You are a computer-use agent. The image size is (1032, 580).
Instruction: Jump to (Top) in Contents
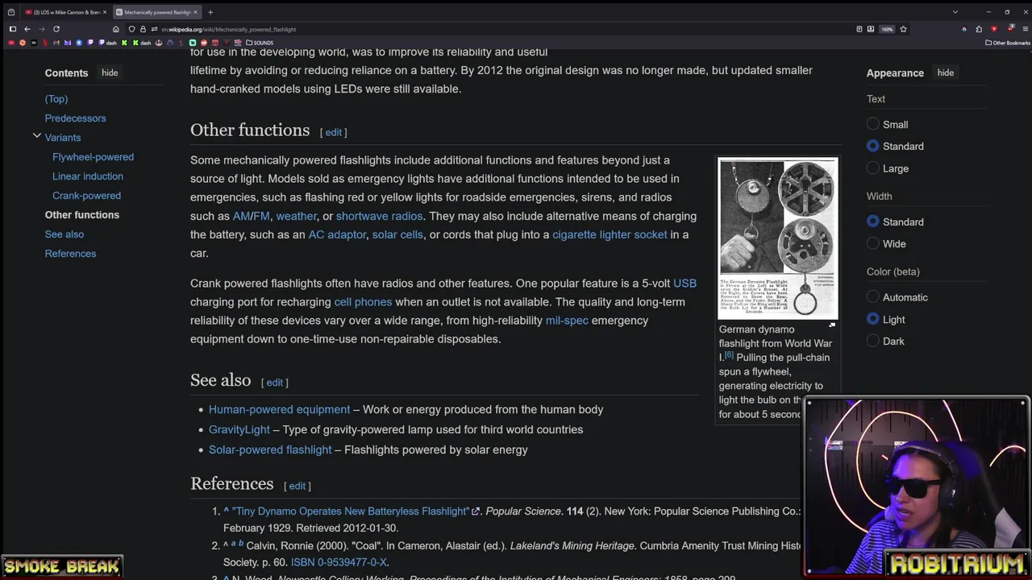(56, 98)
